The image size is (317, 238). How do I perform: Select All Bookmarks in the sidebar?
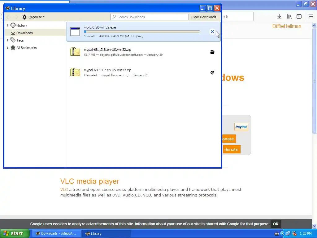coord(27,48)
